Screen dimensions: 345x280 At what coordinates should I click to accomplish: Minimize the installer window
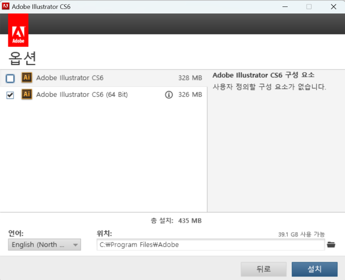285,6
